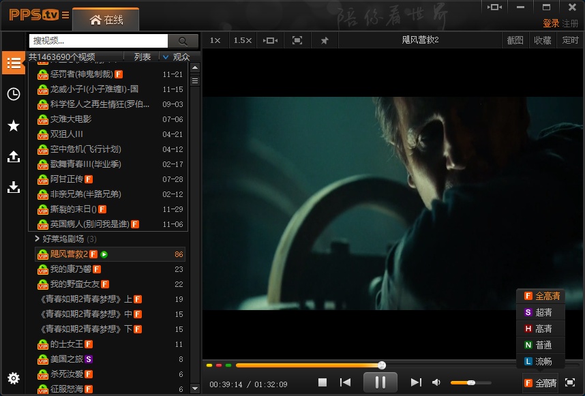Click the upload icon in the left sidebar
This screenshot has height=396, width=585.
(x=13, y=157)
